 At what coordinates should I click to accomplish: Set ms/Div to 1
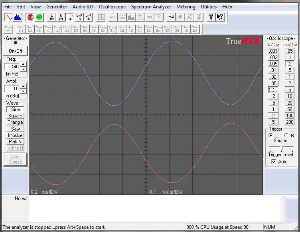click(x=290, y=77)
